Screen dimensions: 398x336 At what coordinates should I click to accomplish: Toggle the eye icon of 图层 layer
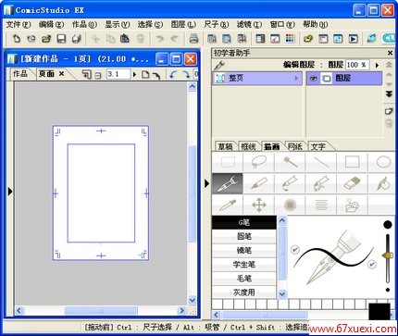(313, 79)
